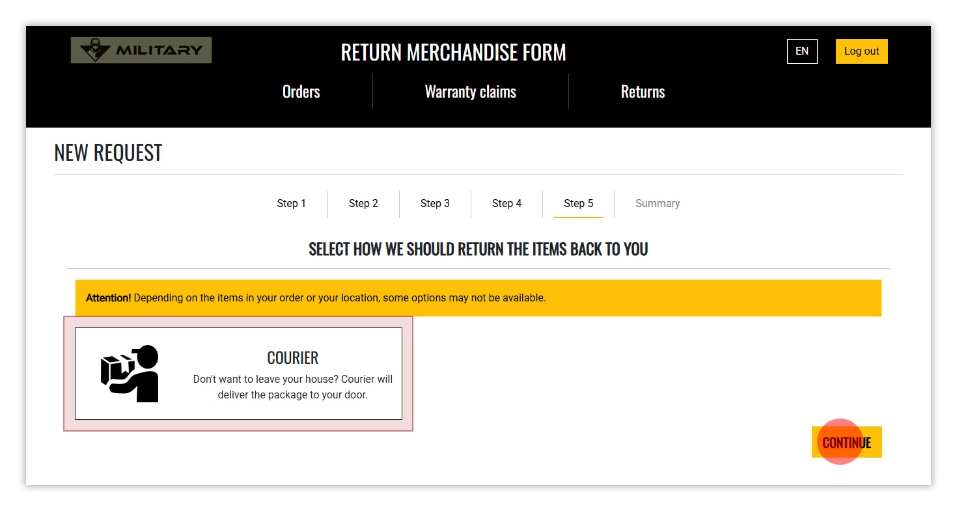
Task: Click the Attention notice banner
Action: pyautogui.click(x=478, y=298)
